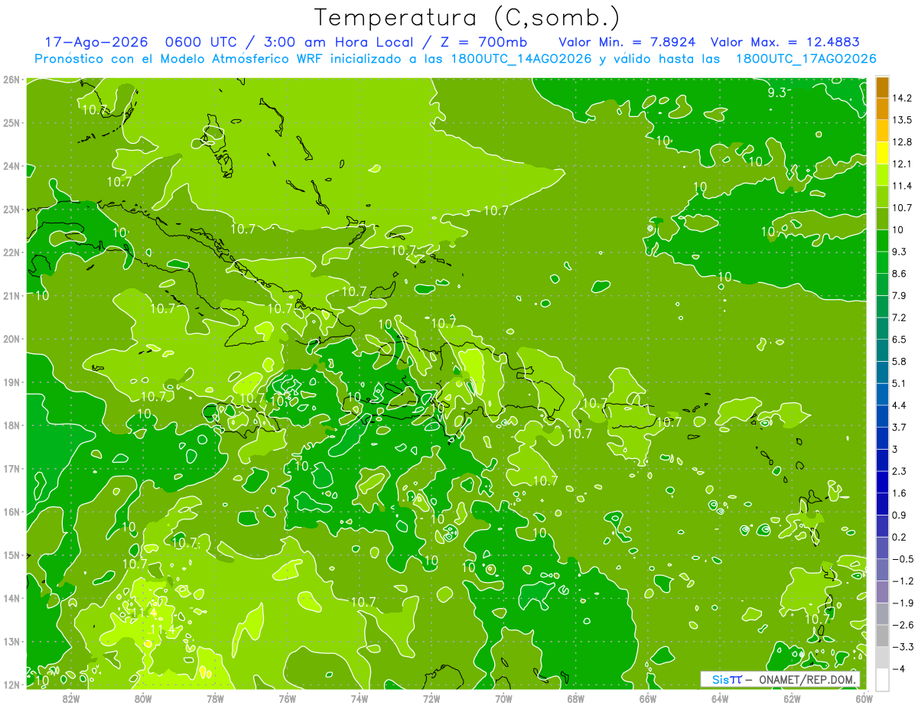Click the 74W longitude axis label
918x709 pixels.
(360, 698)
